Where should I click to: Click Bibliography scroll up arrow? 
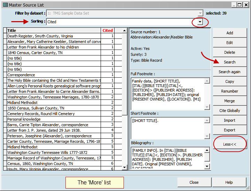207,150
